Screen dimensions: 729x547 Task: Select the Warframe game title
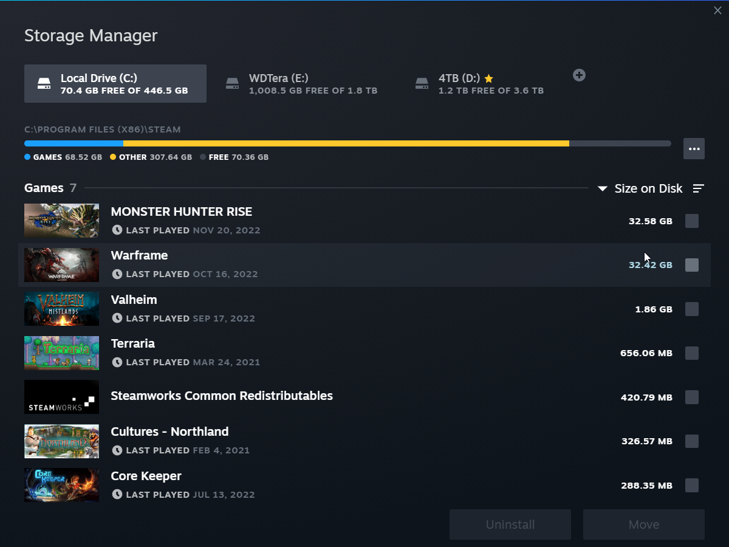tap(139, 255)
